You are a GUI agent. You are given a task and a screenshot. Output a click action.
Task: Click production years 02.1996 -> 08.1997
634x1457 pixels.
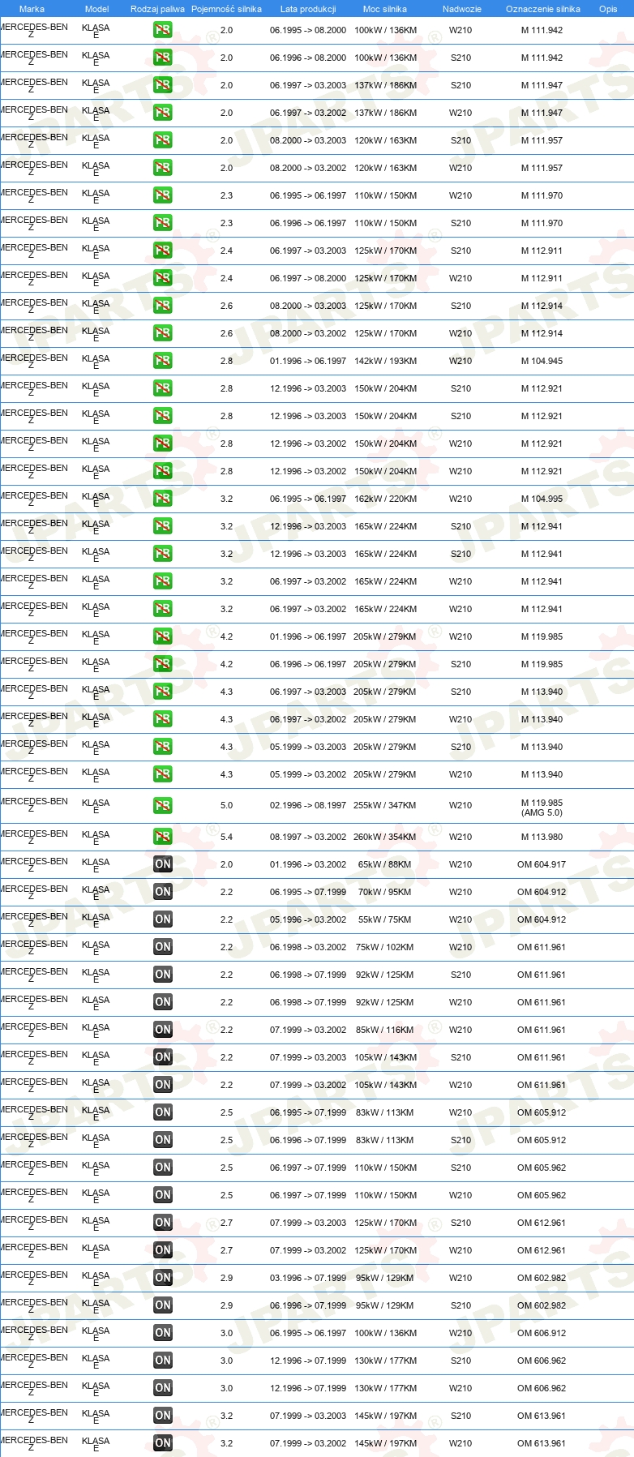(308, 806)
